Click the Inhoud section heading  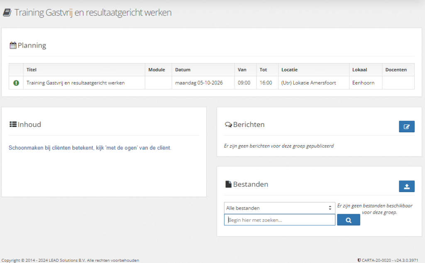(29, 124)
